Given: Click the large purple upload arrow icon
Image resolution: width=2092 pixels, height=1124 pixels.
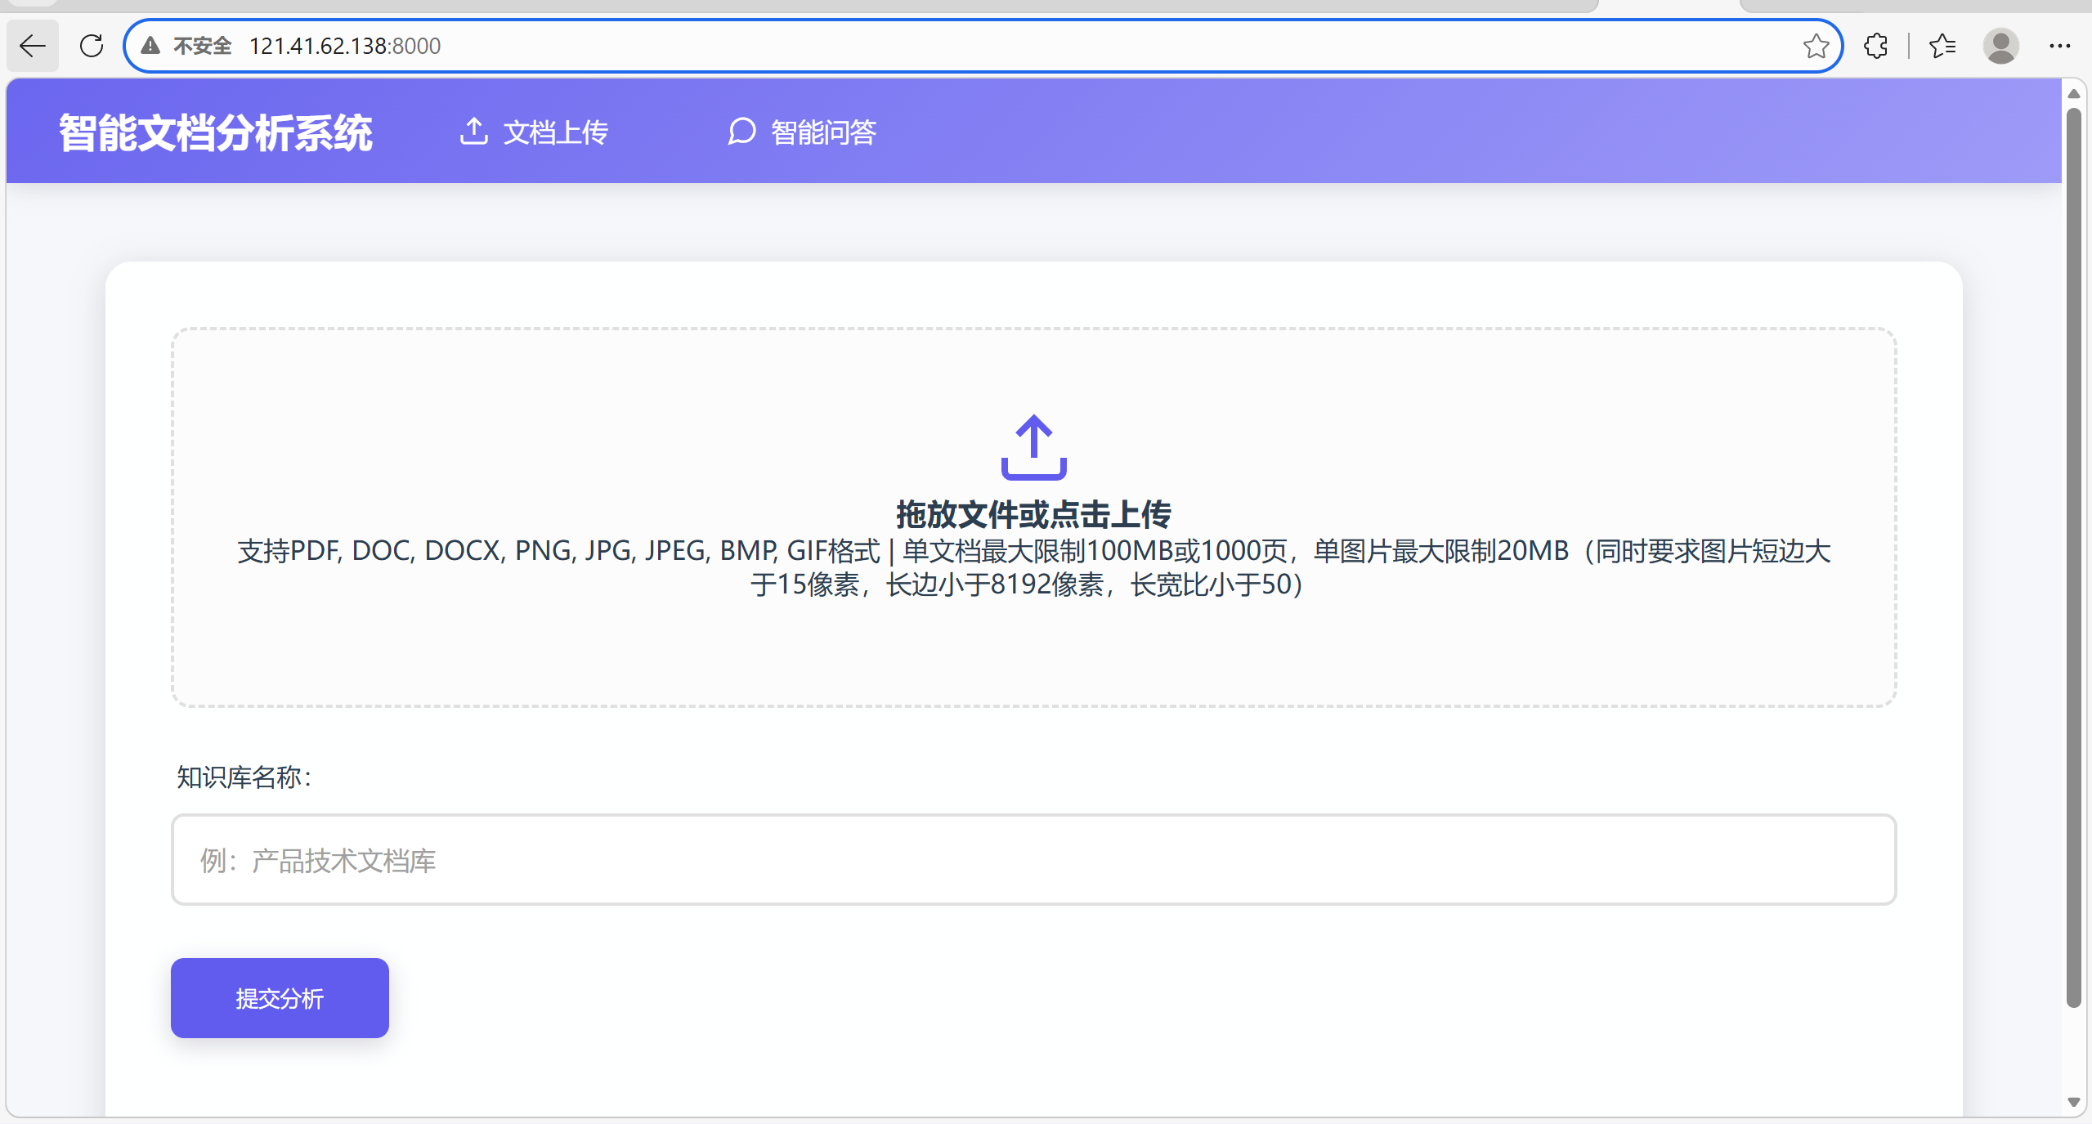Looking at the screenshot, I should click(1033, 446).
